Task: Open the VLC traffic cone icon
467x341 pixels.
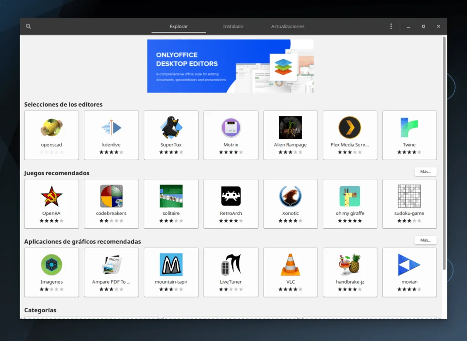Action: pyautogui.click(x=291, y=265)
